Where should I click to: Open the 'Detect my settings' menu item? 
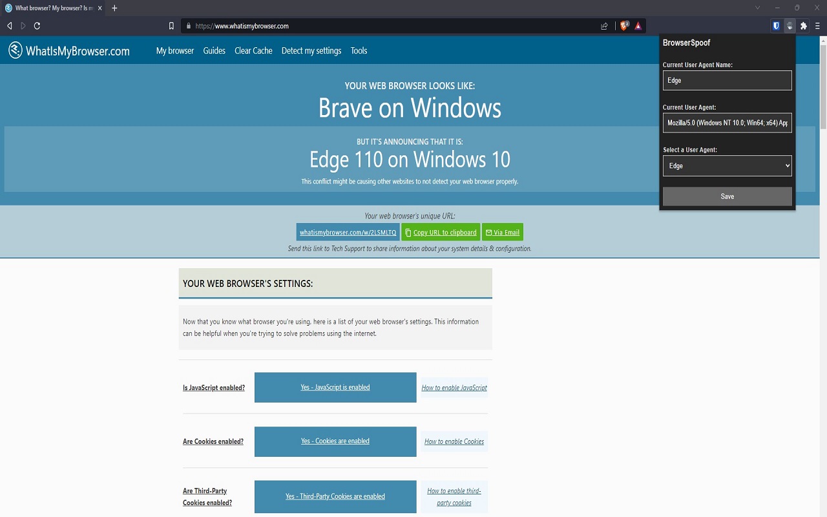(311, 50)
